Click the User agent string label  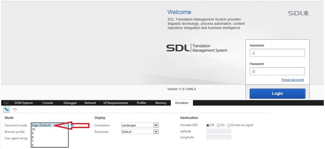[x=16, y=138]
